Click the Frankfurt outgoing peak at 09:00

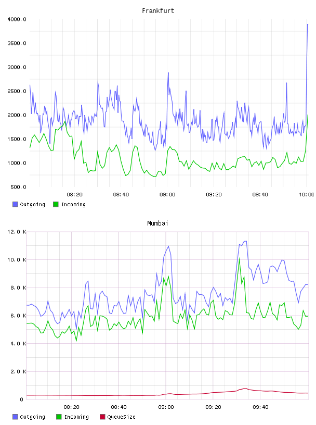point(168,72)
